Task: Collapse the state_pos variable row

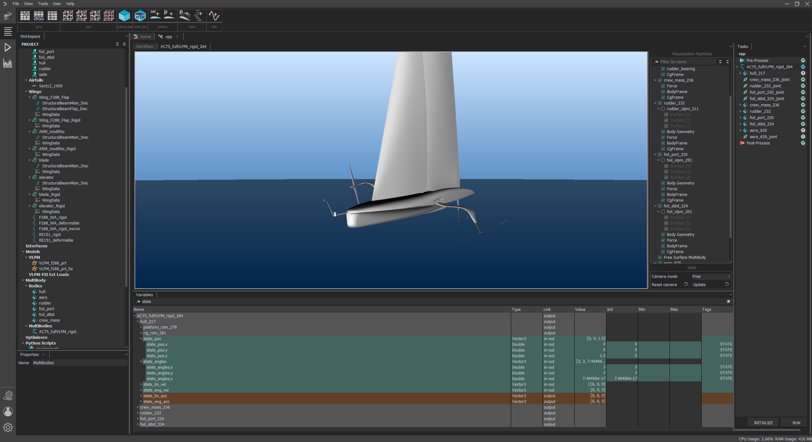Action: pyautogui.click(x=141, y=338)
